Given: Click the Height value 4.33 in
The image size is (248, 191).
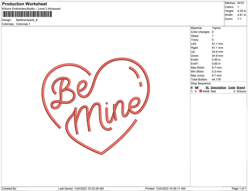Looking at the screenshot, I should 242,11.
